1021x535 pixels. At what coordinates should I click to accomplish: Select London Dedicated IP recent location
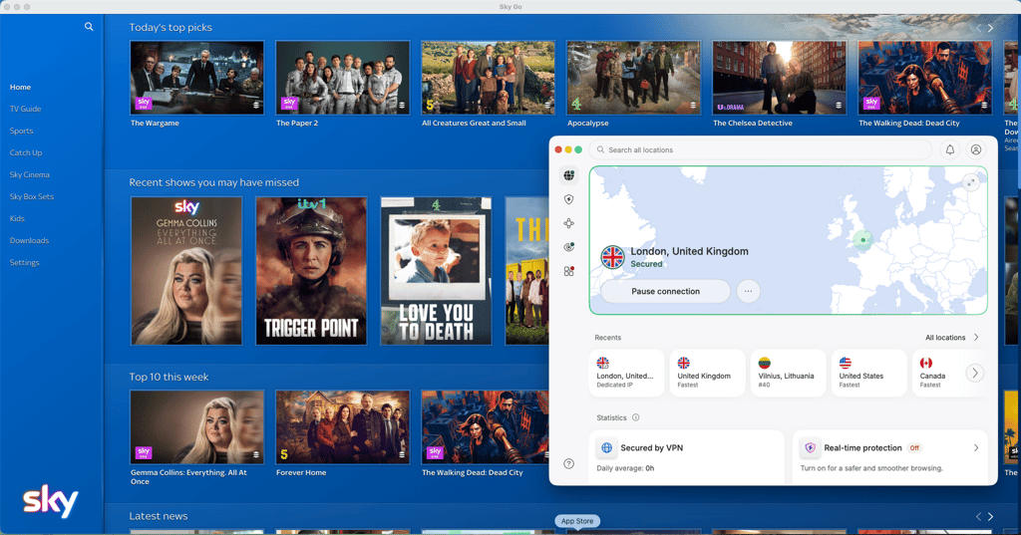(627, 373)
